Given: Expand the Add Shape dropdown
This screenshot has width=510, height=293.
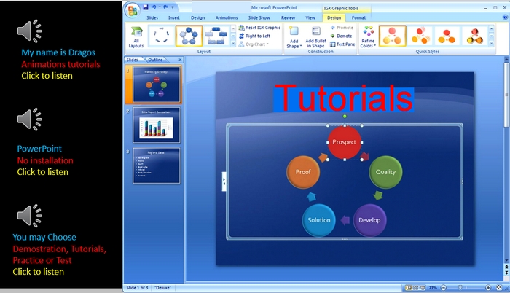Looking at the screenshot, I should [294, 37].
